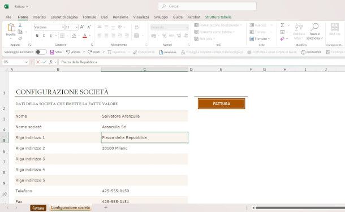The image size is (345, 212).
Task: Click the Interazione smiley icon
Action: 303,52
